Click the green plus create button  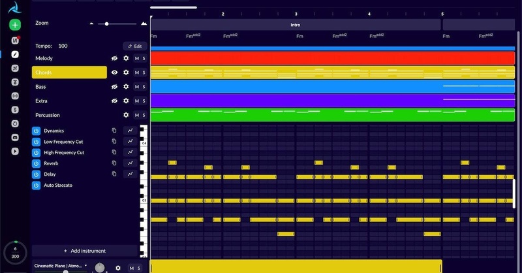coord(14,25)
